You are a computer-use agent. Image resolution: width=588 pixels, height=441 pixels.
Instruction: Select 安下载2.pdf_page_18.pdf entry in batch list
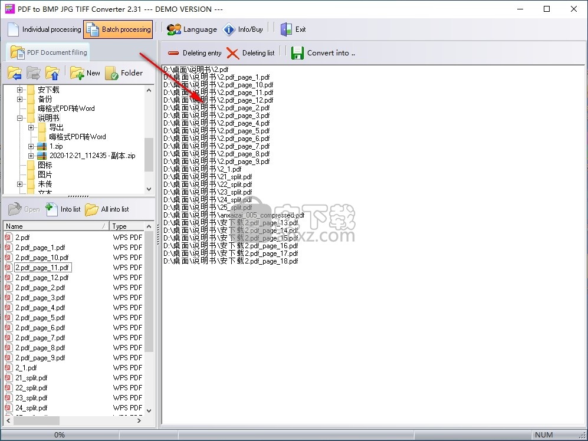(231, 261)
